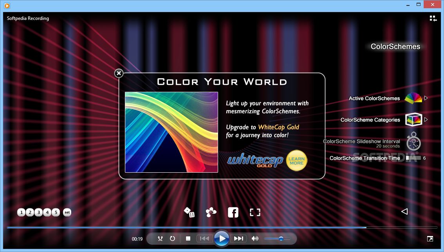The width and height of the screenshot is (444, 252).
Task: Click the large Play button
Action: tap(222, 239)
